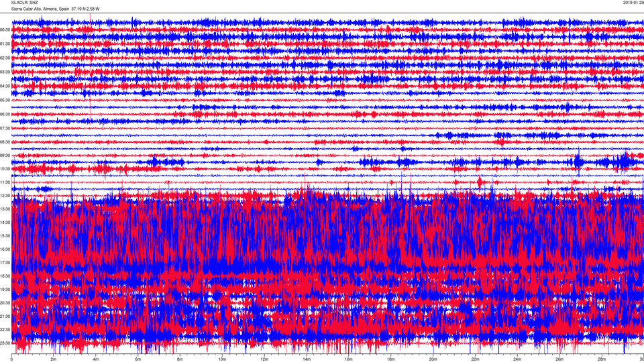Select the station code IG.ACLR..SHZ header
The width and height of the screenshot is (644, 362).
point(25,3)
